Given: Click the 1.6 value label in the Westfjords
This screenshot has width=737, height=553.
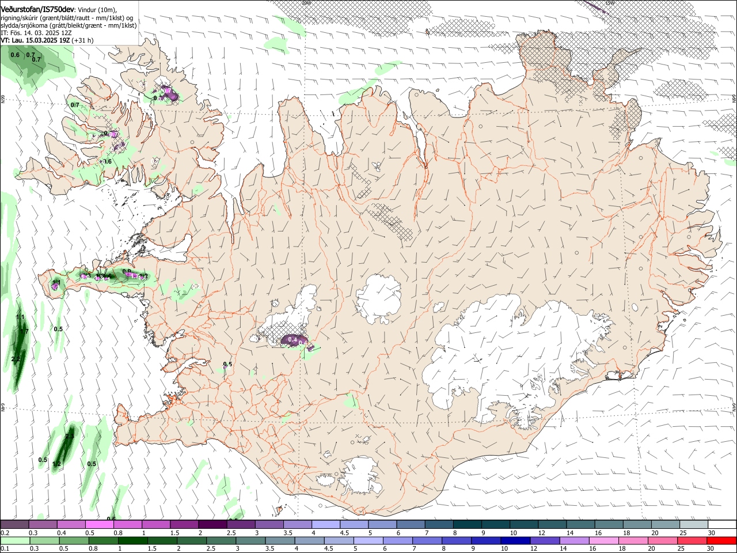Looking at the screenshot, I should pyautogui.click(x=107, y=162).
